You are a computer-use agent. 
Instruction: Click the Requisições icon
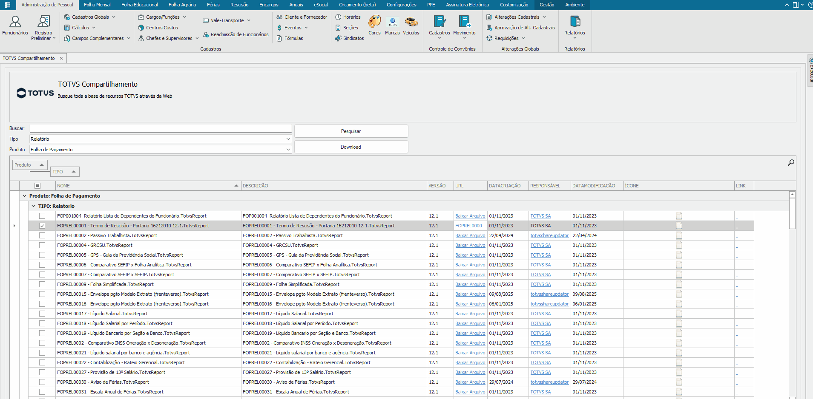(489, 38)
